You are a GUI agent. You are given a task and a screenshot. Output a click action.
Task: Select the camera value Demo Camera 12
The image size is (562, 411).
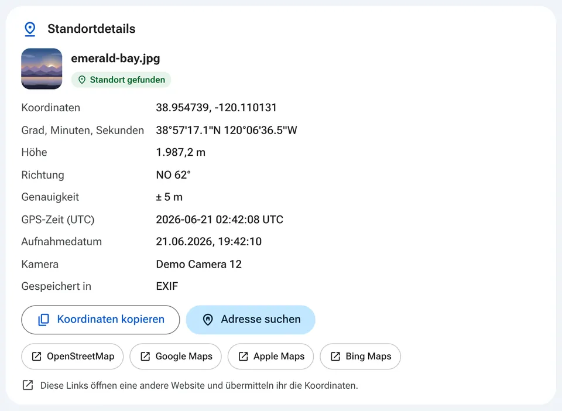click(x=198, y=264)
